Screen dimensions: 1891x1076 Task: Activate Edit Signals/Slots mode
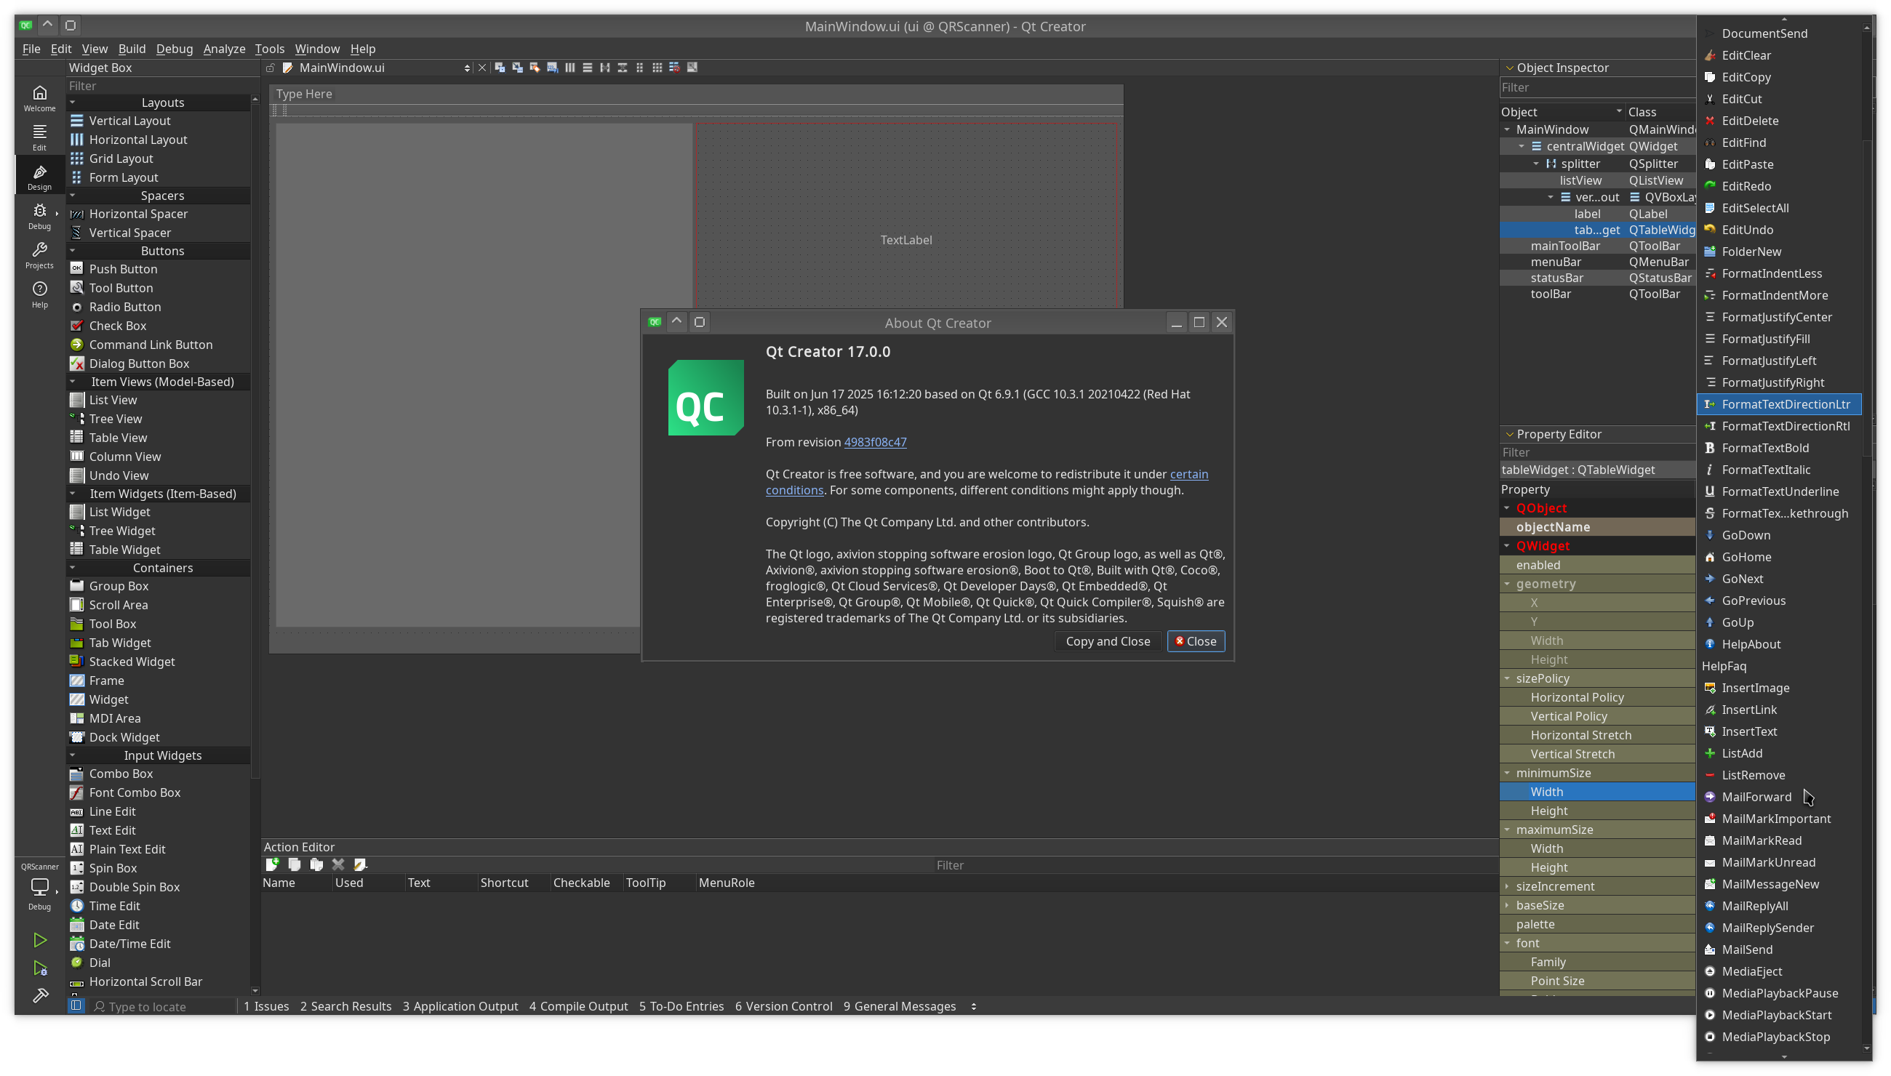pos(517,67)
